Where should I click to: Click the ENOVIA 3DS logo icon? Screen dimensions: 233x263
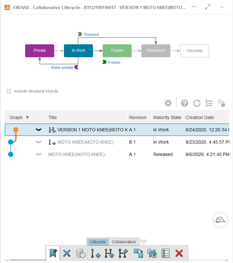[x=7, y=7]
